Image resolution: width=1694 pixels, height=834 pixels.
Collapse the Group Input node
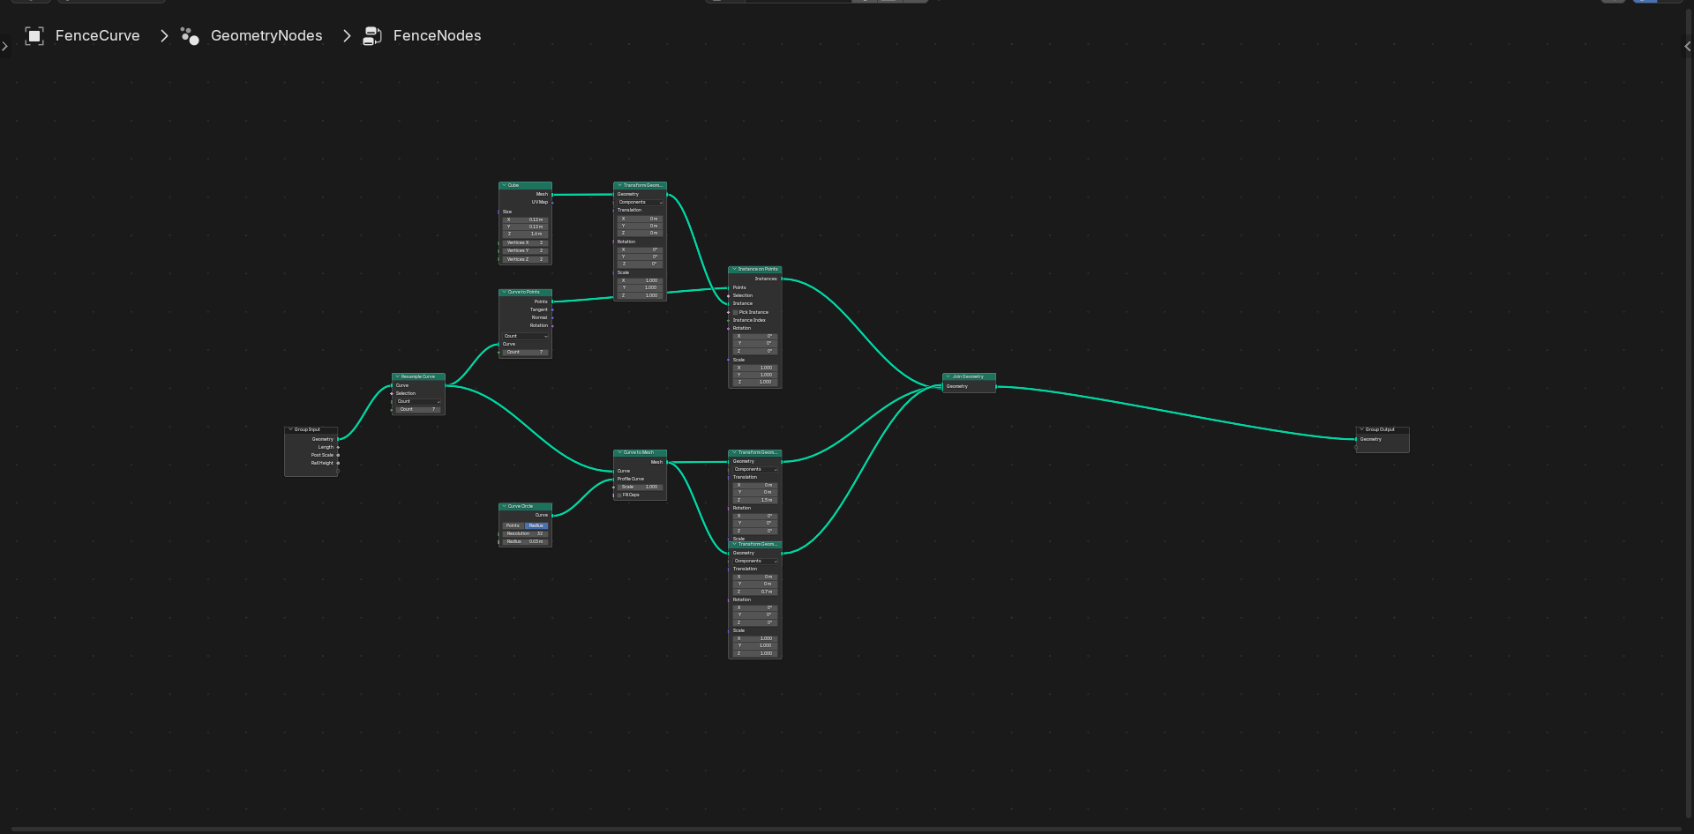click(x=290, y=429)
